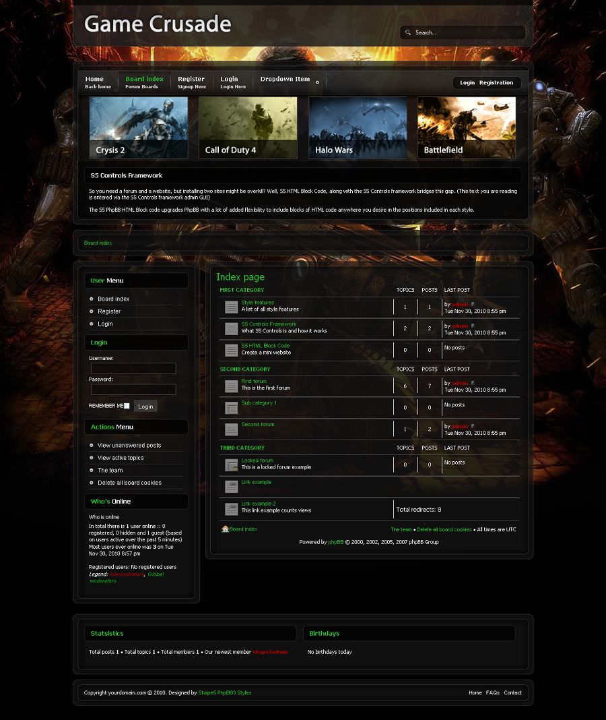Viewport: 606px width, 720px height.
Task: Open the Style features forum icon
Action: coord(231,307)
